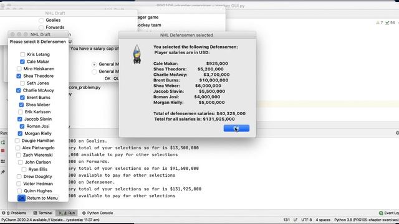This screenshot has width=399, height=224.
Task: Click OK button in Defensemen list window
Action: click(21, 198)
